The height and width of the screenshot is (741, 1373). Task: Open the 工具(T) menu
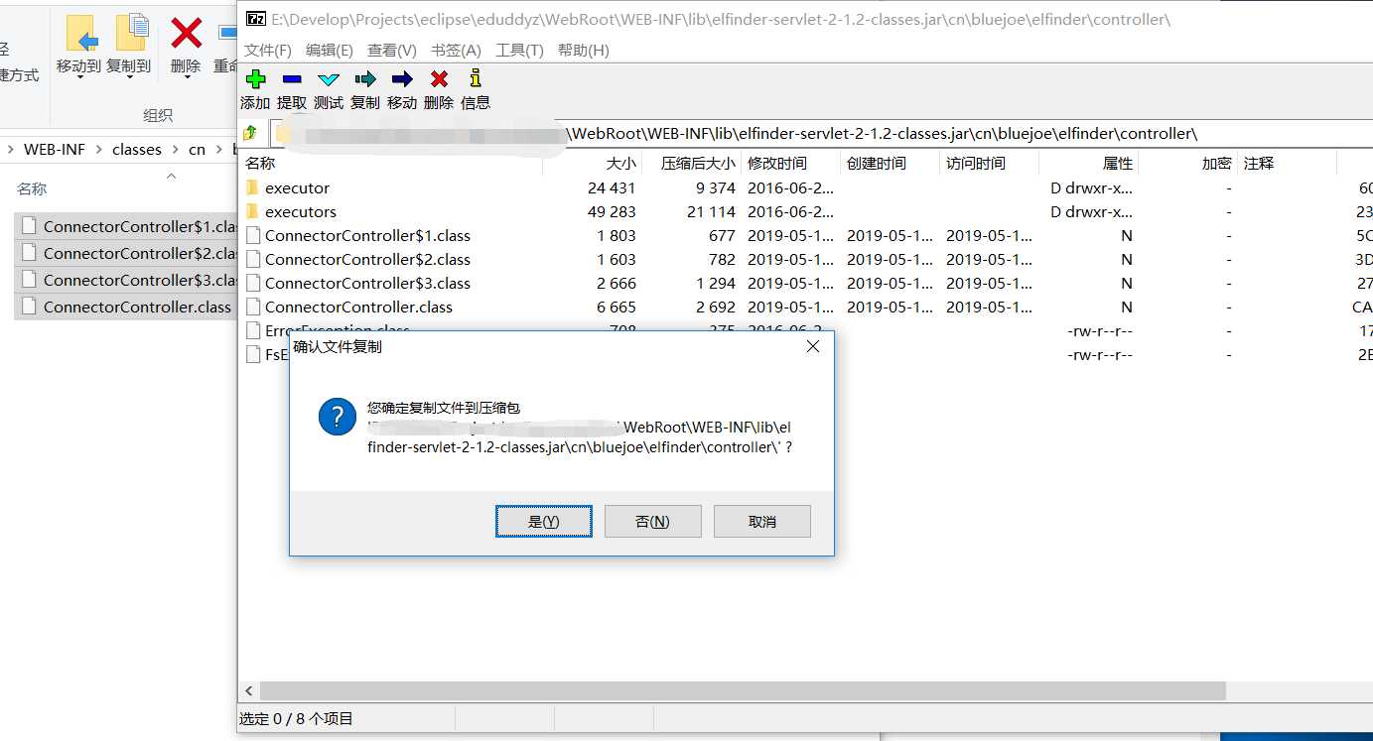(520, 51)
